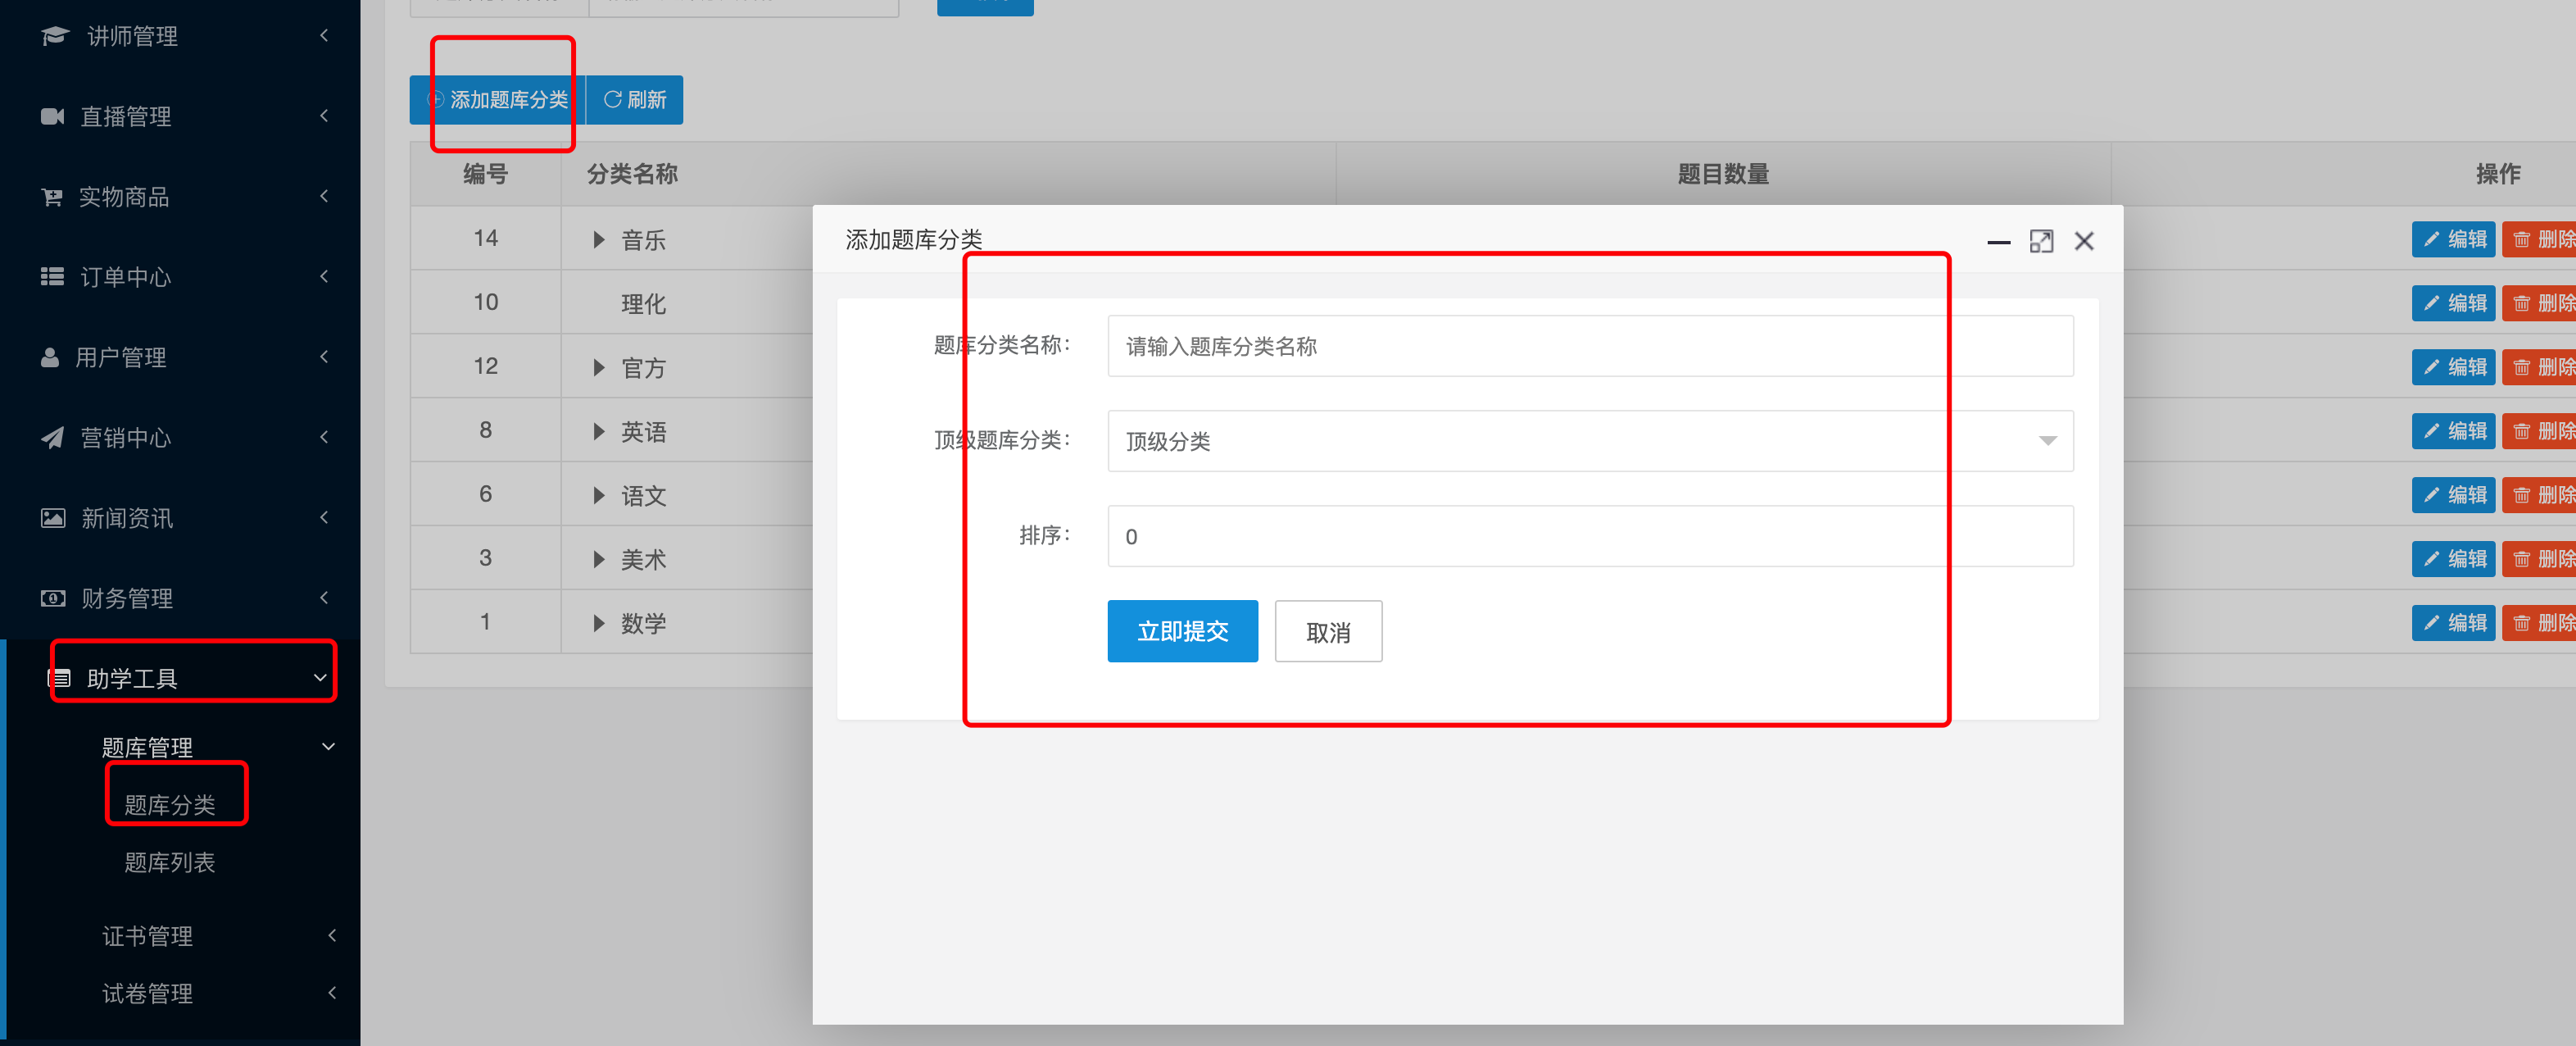Expand the 英语 category row triangle
This screenshot has width=2576, height=1046.
tap(598, 431)
